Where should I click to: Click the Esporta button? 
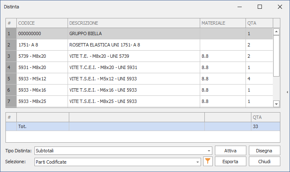230,162
